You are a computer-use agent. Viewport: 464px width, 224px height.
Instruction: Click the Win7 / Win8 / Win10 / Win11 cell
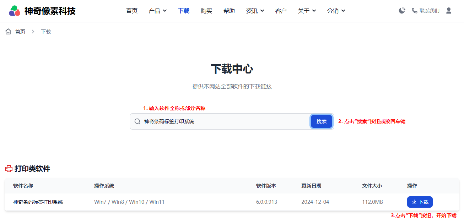[x=129, y=202]
